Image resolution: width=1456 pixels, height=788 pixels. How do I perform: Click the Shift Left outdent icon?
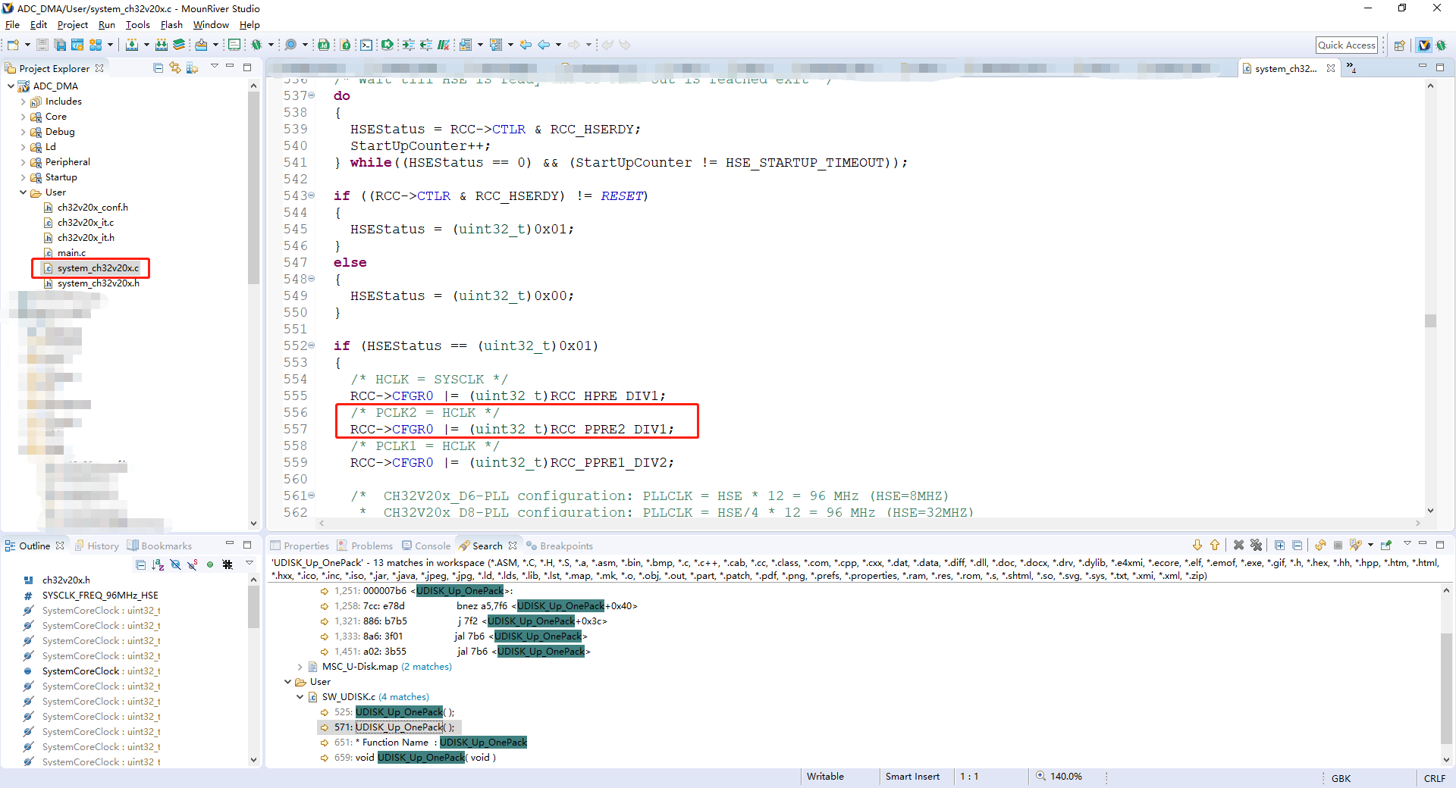pyautogui.click(x=425, y=45)
